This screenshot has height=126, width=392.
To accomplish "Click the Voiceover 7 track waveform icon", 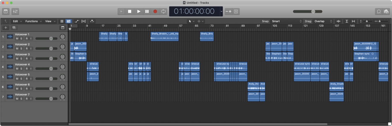I will point(10,97).
